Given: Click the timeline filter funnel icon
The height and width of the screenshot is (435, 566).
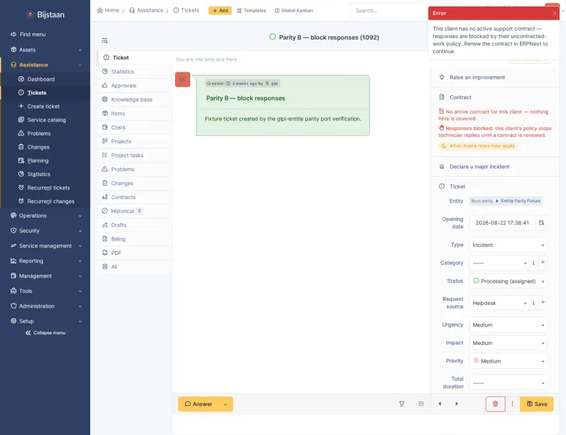Looking at the screenshot, I should point(401,404).
